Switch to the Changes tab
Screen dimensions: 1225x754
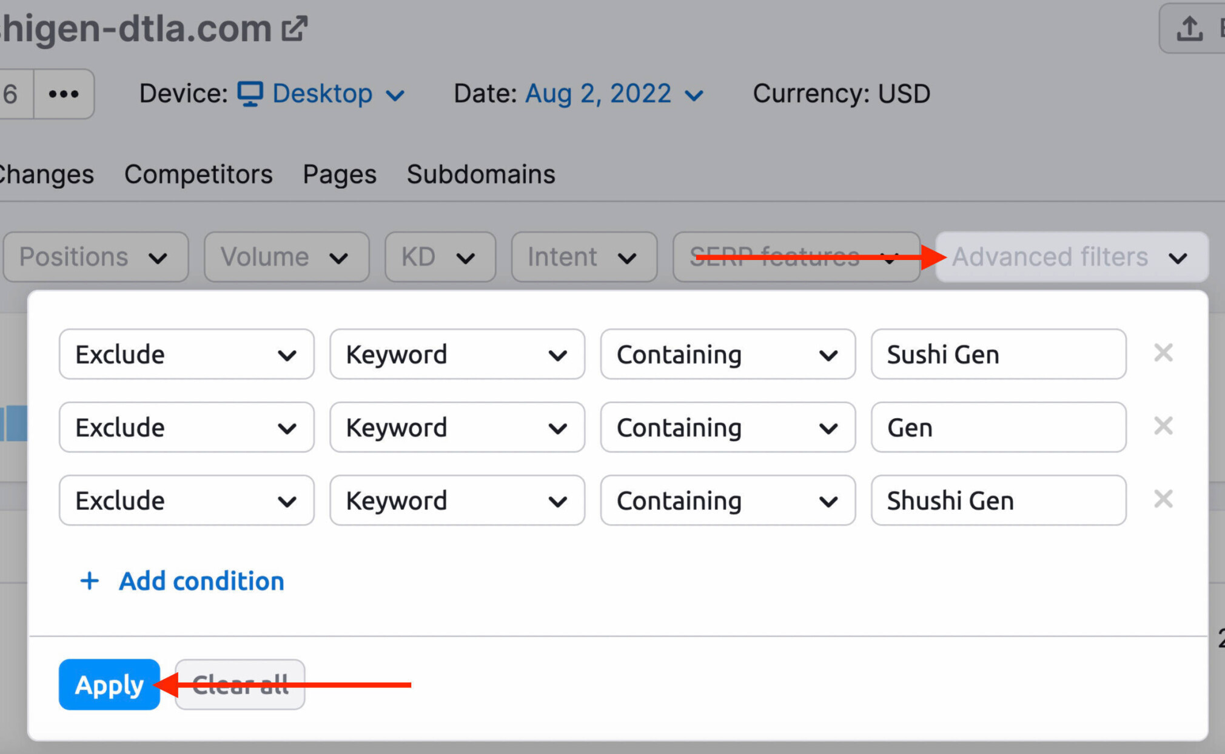point(46,175)
